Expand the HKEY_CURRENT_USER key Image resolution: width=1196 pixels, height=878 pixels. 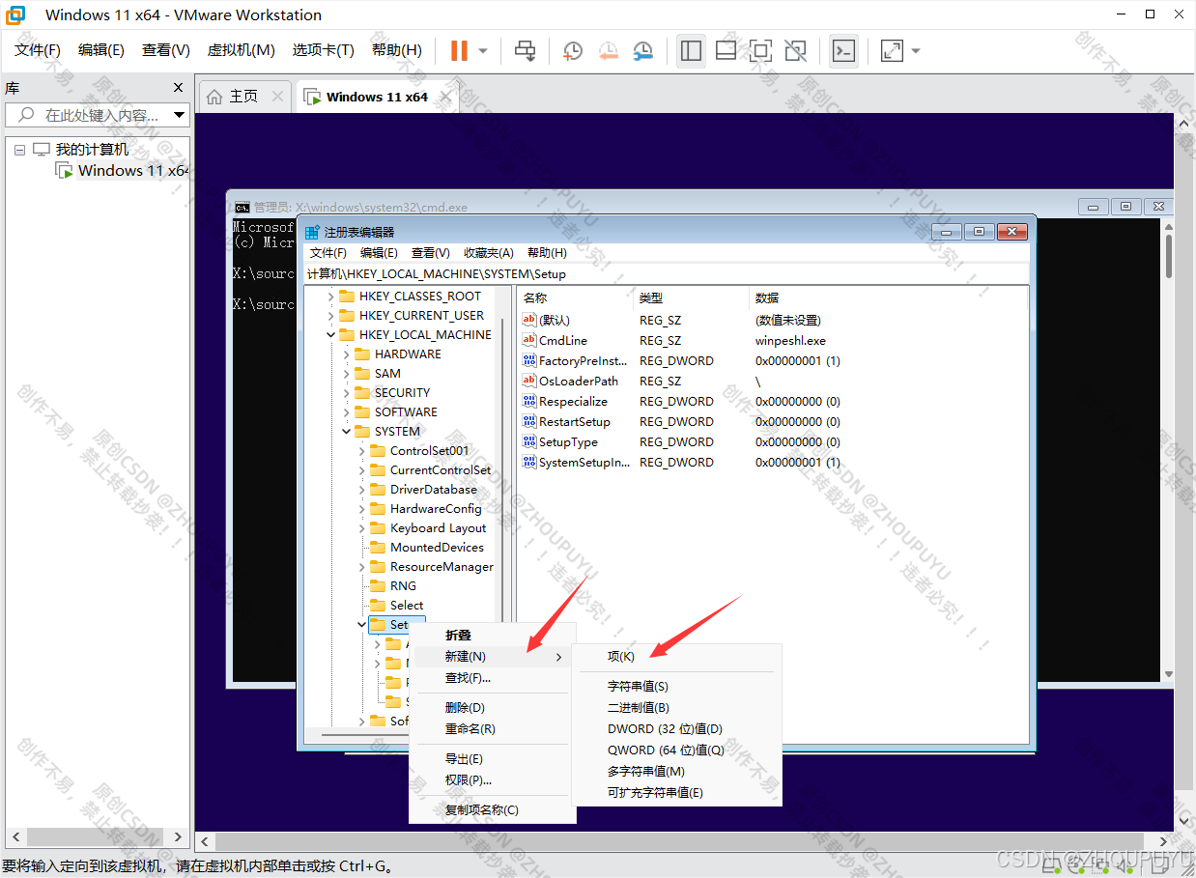[x=331, y=316]
